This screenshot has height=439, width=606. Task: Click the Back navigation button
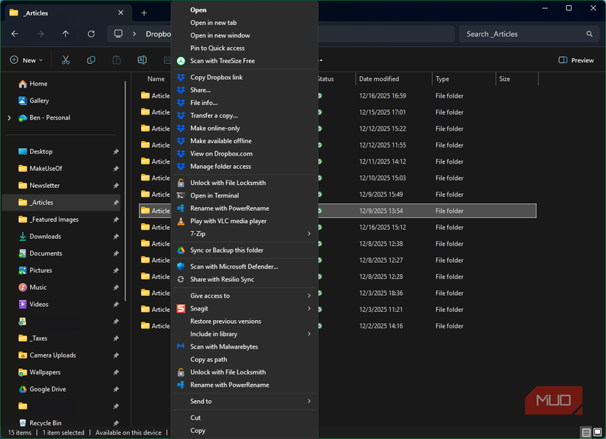tap(15, 34)
